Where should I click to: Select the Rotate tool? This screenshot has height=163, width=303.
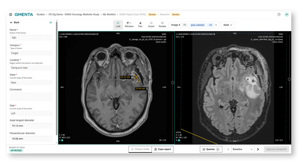pos(162,24)
